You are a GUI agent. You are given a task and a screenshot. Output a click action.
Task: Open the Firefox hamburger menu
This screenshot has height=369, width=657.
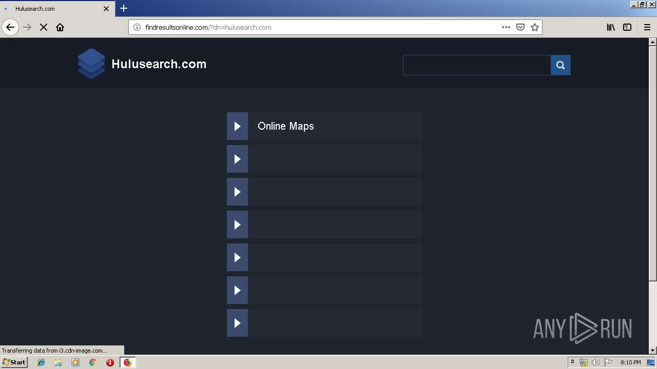647,27
